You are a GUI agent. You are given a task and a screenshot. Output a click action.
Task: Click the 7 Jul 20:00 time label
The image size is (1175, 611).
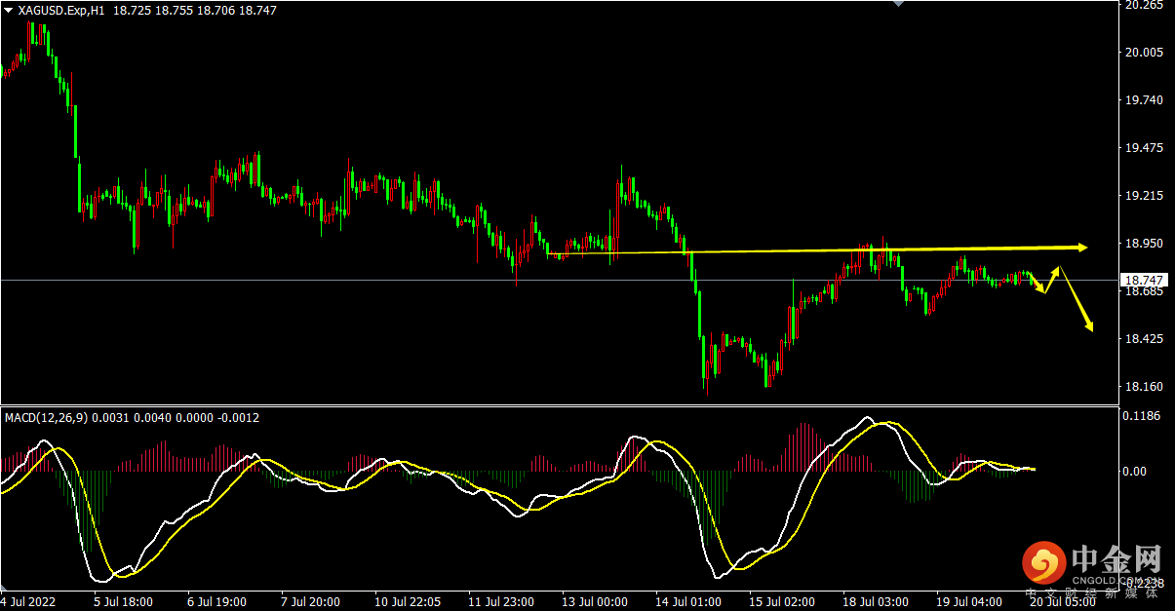pos(309,602)
